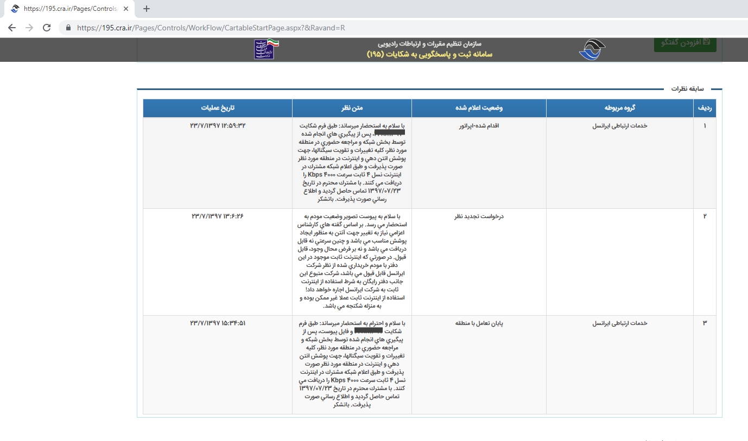
Task: Click the status پایان تعامل با منطقه
Action: coord(479,323)
